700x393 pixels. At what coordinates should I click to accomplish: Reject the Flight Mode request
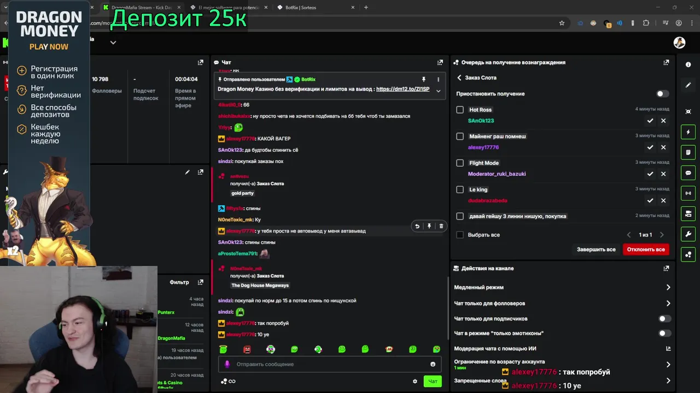(663, 174)
